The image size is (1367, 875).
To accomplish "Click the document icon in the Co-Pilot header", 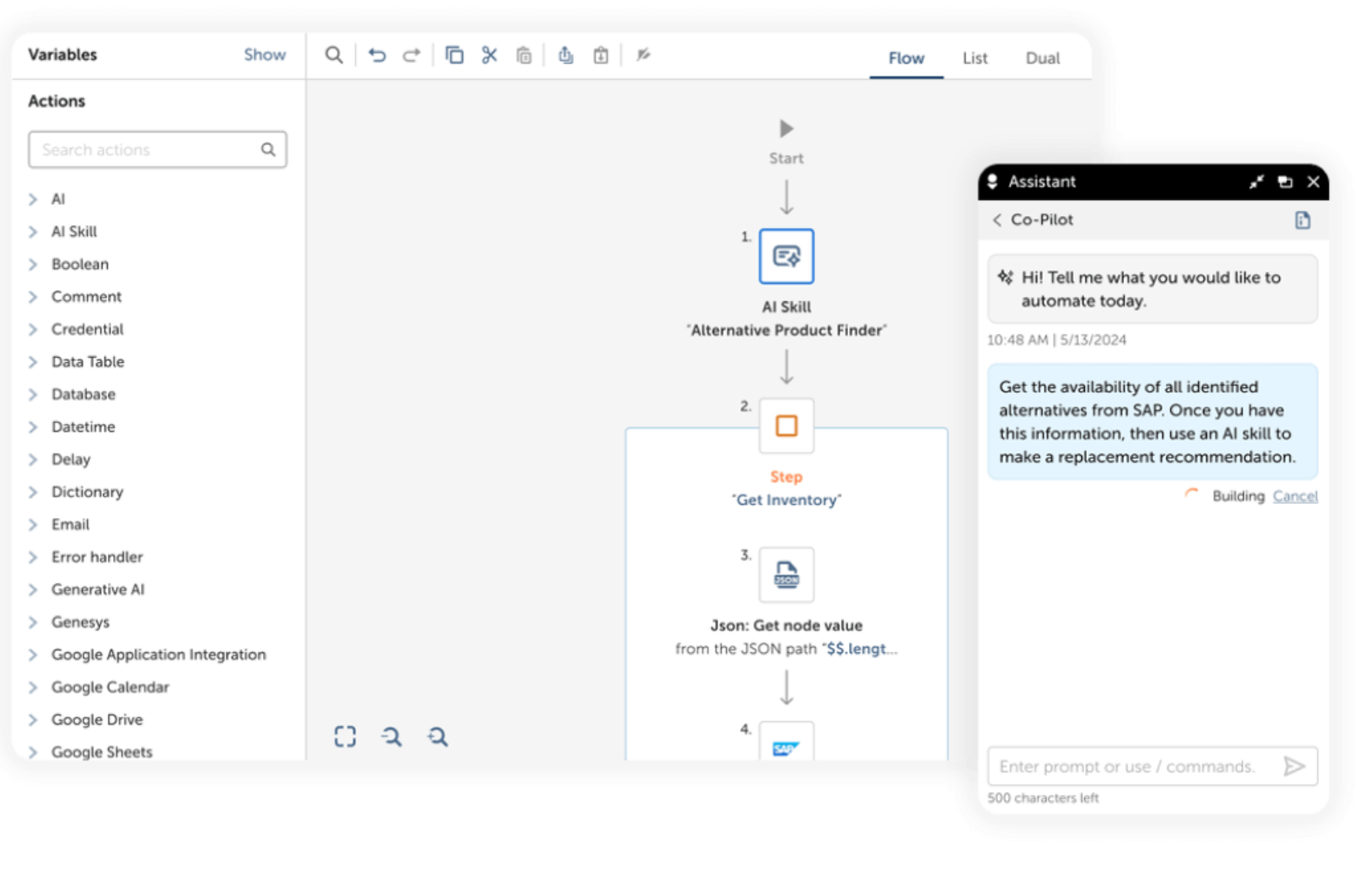I will point(1303,220).
